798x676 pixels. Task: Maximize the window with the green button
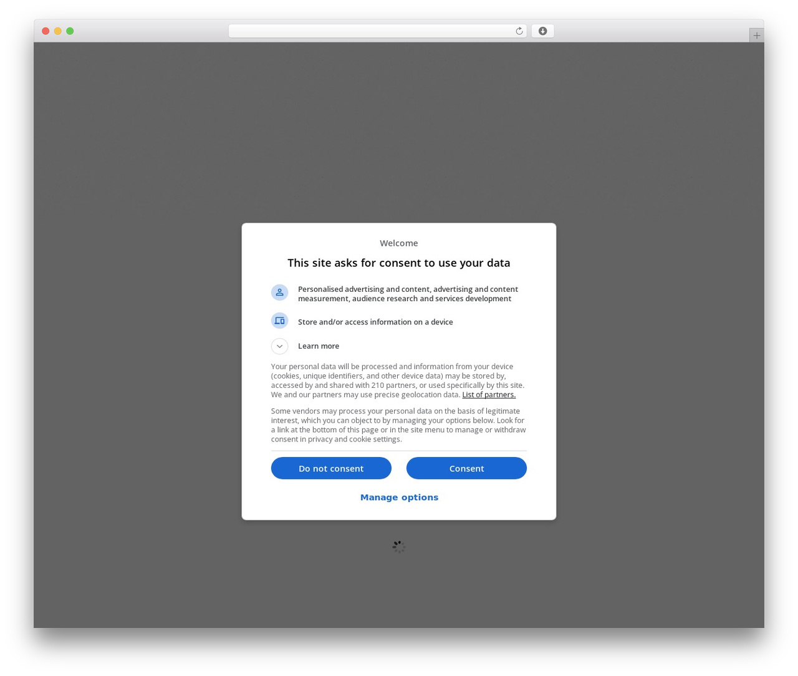click(x=70, y=31)
